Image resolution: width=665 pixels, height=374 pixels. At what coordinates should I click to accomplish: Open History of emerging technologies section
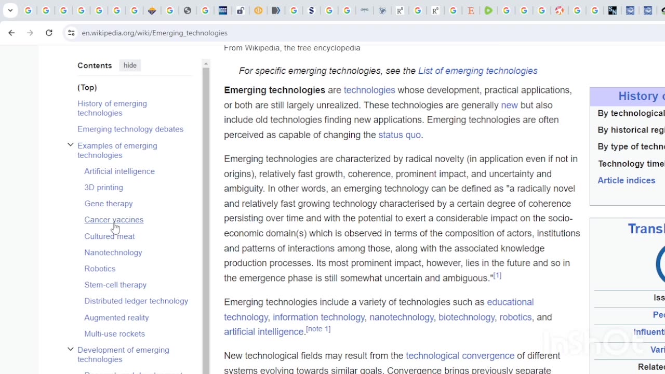[x=112, y=108]
